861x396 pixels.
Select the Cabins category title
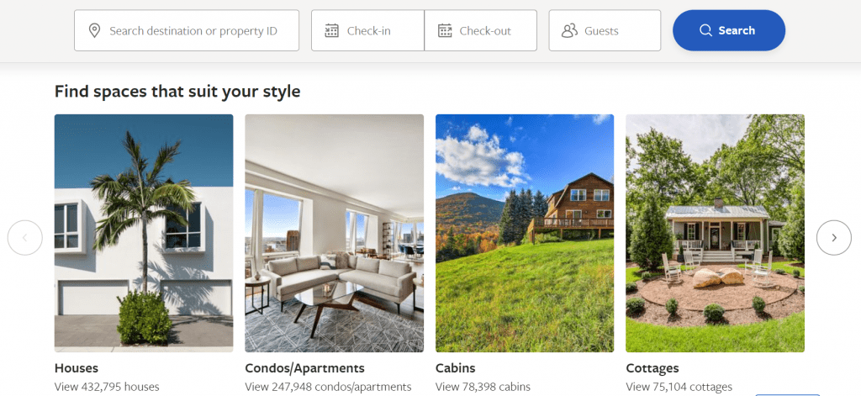[x=455, y=368]
